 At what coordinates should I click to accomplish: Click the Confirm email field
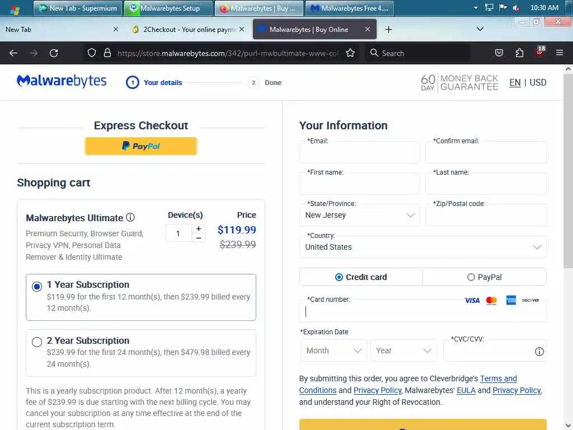pos(486,152)
